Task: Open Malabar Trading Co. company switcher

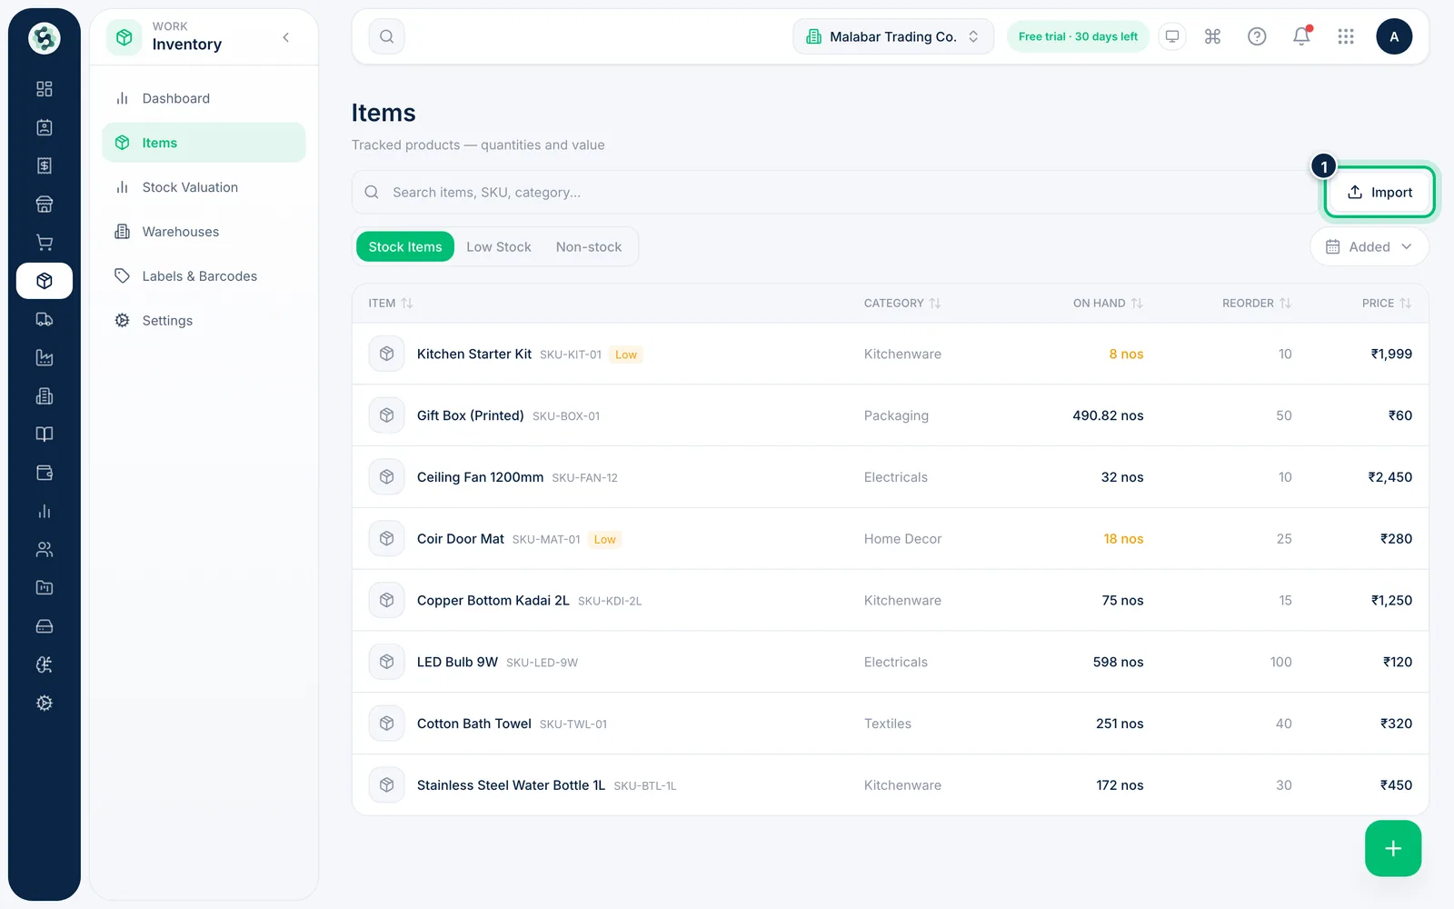Action: pyautogui.click(x=893, y=36)
